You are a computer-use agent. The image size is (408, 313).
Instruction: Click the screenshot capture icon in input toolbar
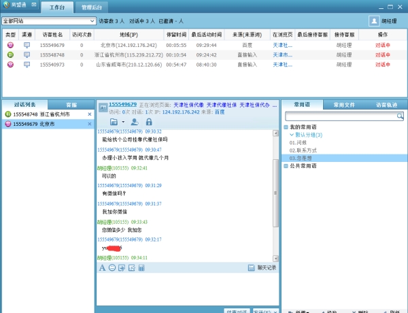coord(122,267)
